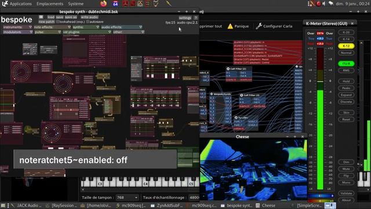Open the Emplacements menu
The width and height of the screenshot is (371, 209).
(x=50, y=4)
